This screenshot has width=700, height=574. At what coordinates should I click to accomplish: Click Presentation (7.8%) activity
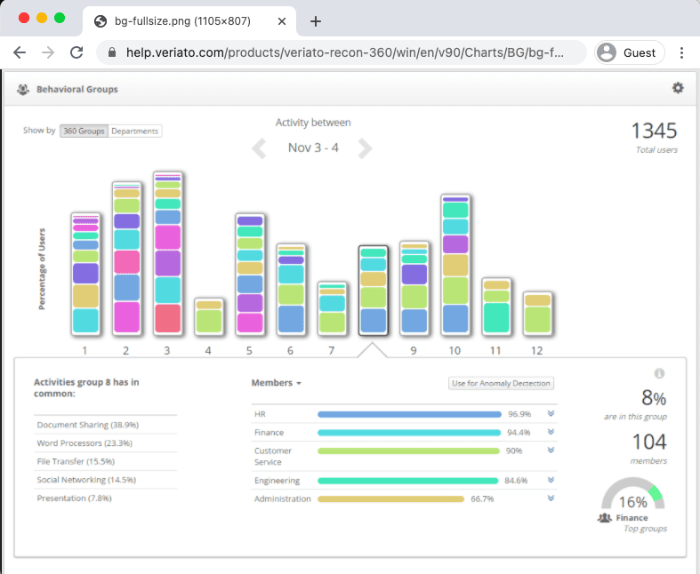74,498
